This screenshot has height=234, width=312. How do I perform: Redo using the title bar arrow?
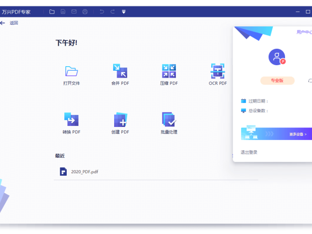point(113,12)
